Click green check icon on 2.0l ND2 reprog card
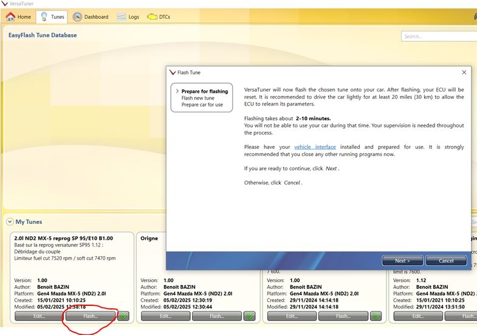The width and height of the screenshot is (477, 335). click(123, 316)
